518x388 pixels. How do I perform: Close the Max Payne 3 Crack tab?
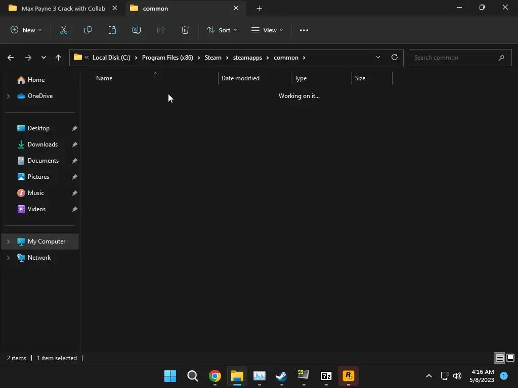(x=115, y=8)
